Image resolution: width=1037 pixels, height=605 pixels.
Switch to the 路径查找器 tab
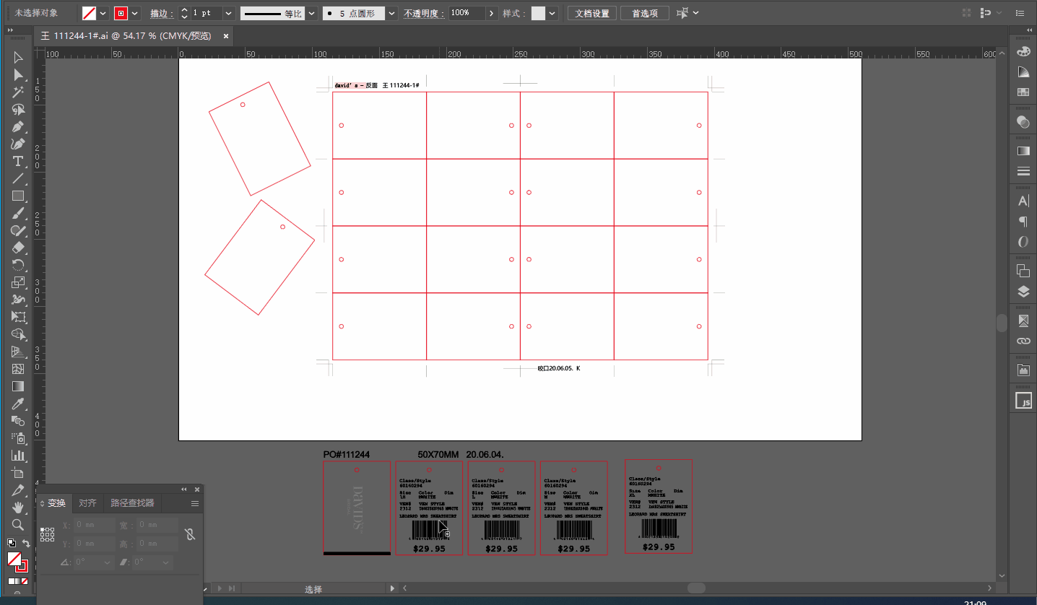(x=132, y=503)
